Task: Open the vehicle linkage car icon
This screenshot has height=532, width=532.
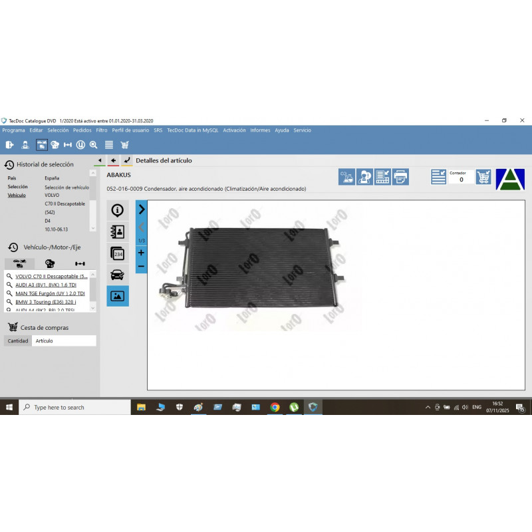Action: 118,275
